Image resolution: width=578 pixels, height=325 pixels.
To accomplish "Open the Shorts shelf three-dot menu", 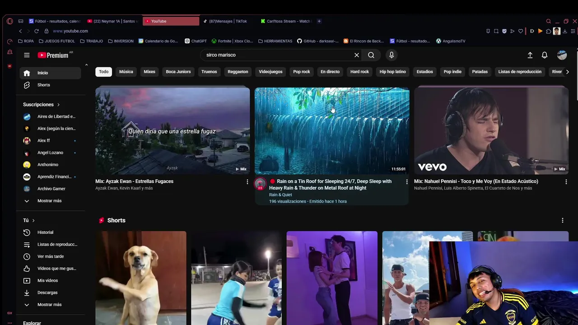I will click(563, 220).
